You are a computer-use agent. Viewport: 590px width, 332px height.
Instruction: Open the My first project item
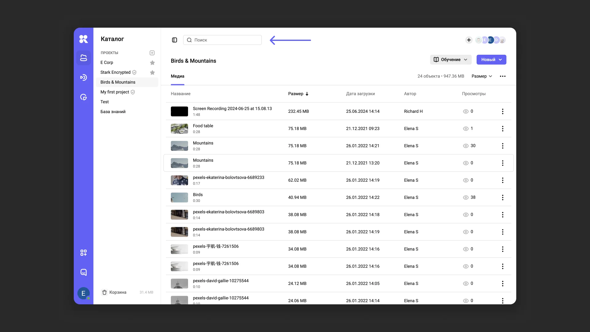tap(115, 92)
